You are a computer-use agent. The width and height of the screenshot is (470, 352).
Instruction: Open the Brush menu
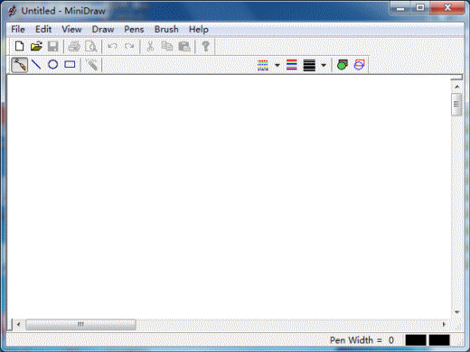pyautogui.click(x=166, y=29)
